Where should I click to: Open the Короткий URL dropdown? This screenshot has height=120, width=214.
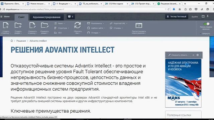point(119,23)
